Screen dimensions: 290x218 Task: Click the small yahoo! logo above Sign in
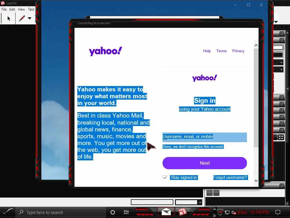click(204, 78)
